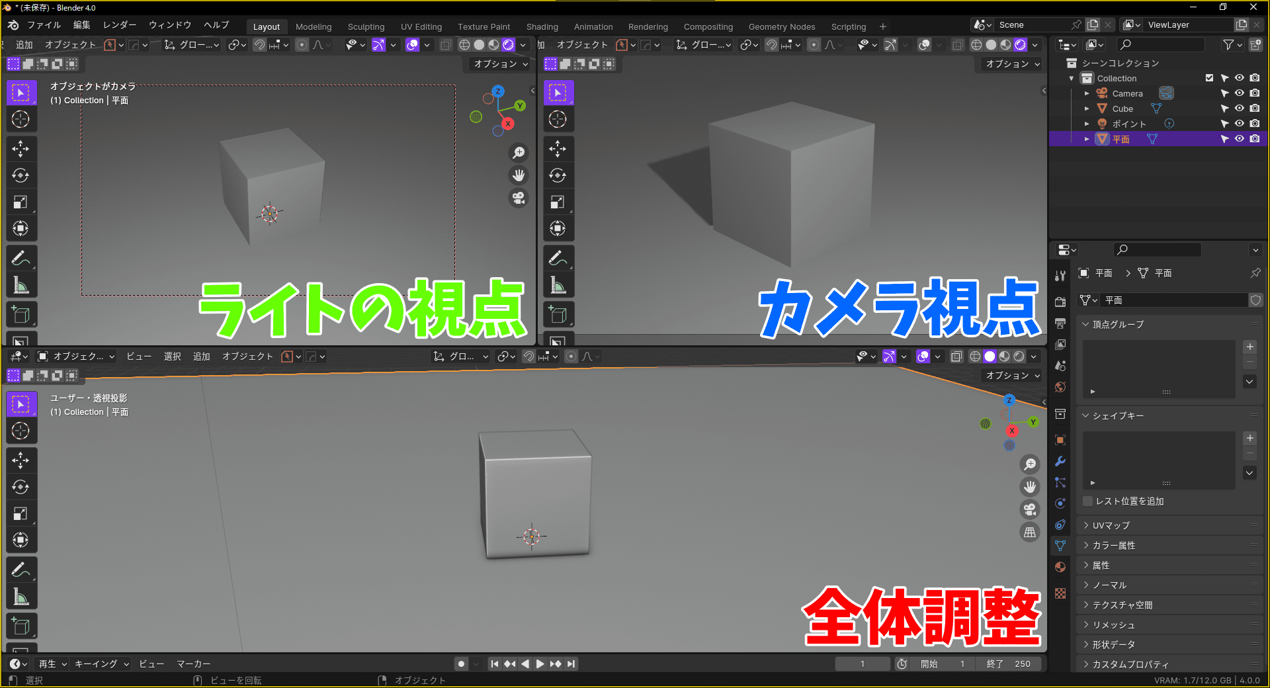
Task: Expand カラー属性 panel
Action: [1086, 545]
